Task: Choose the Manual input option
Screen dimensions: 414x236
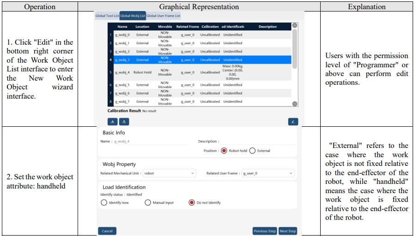Action: [x=148, y=202]
